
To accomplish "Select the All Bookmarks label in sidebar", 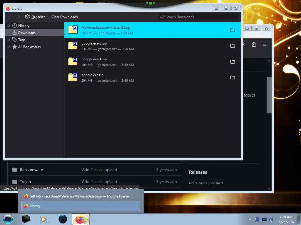I will (29, 47).
